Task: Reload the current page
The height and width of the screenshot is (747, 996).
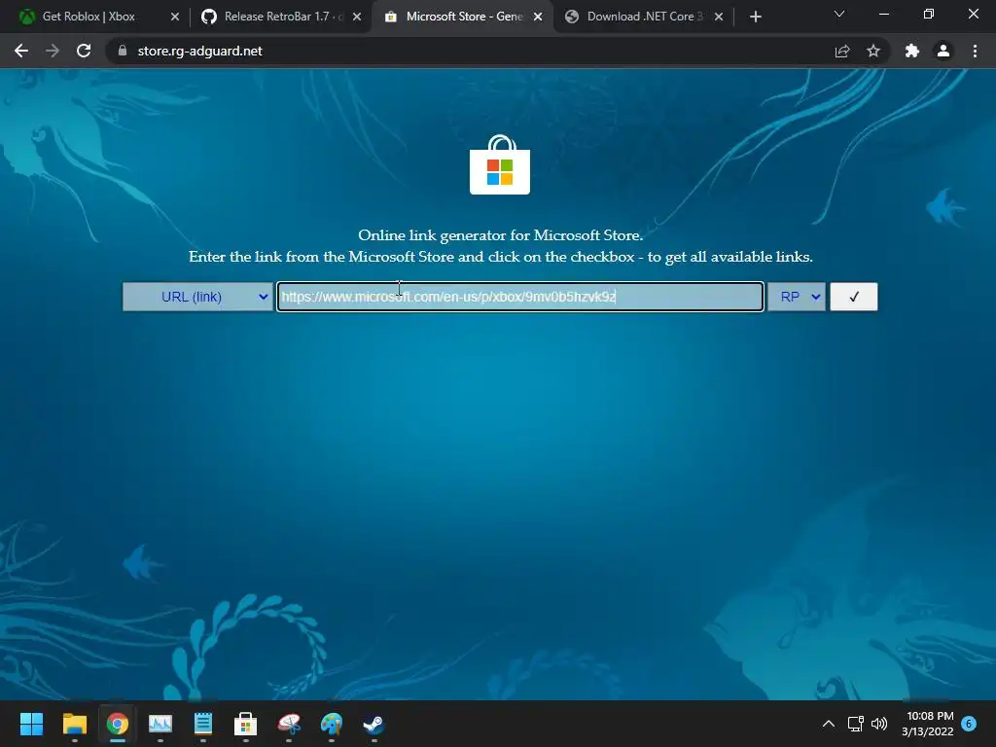Action: pyautogui.click(x=84, y=51)
